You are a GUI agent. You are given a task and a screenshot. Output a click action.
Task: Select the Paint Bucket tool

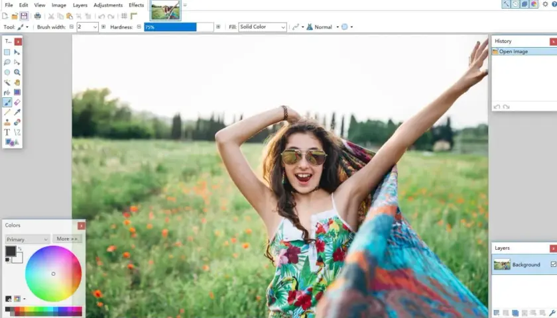[7, 92]
